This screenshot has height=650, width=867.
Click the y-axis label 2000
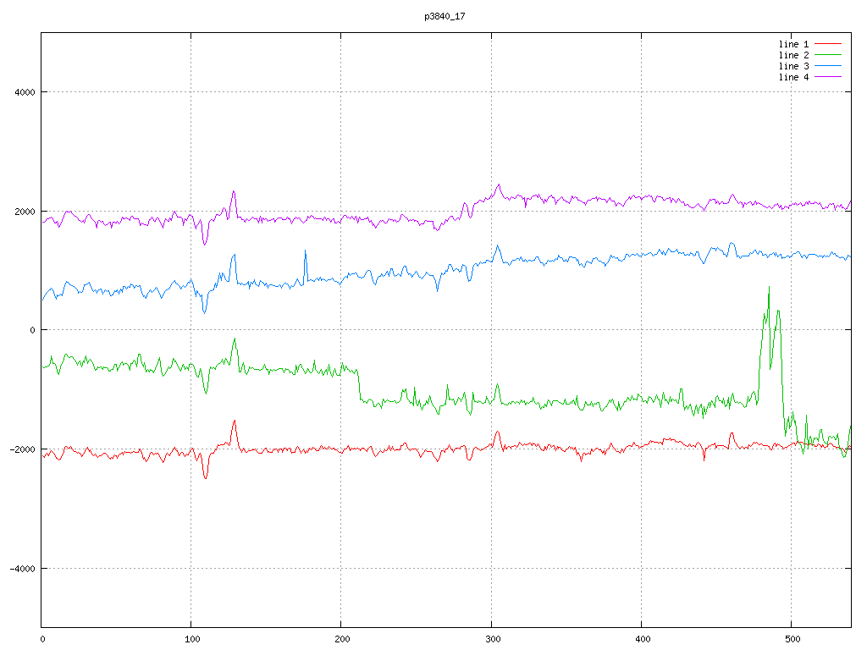(25, 212)
